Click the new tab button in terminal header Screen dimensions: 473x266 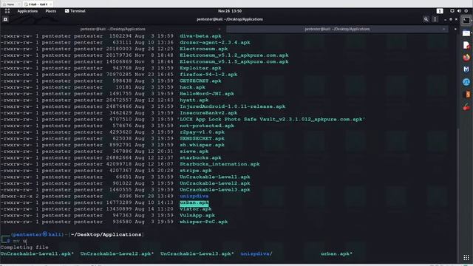(x=5, y=19)
